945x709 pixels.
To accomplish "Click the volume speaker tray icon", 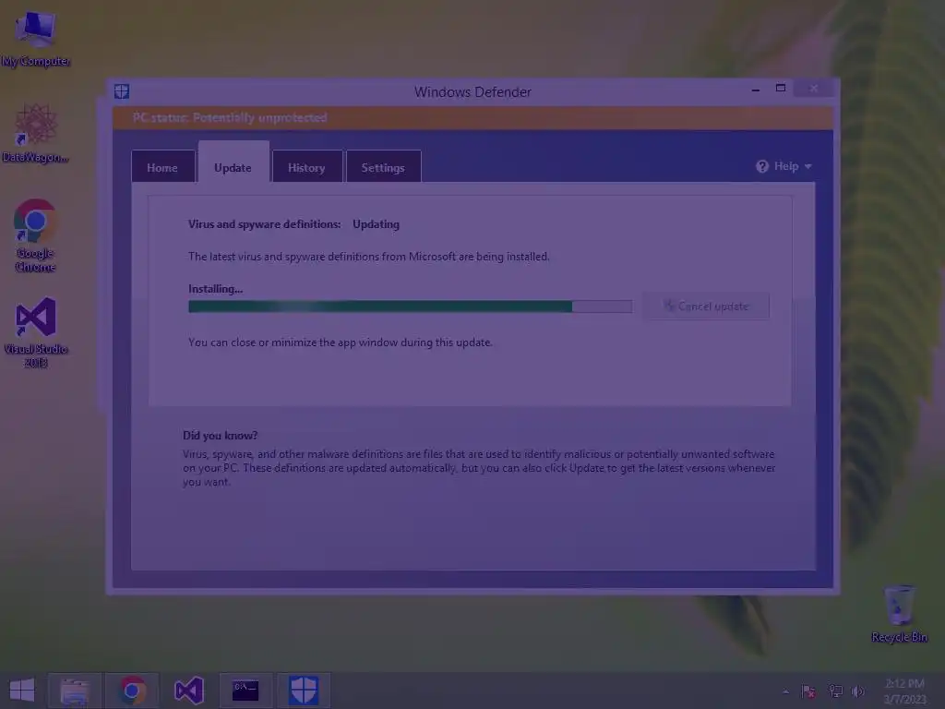I will pos(858,691).
